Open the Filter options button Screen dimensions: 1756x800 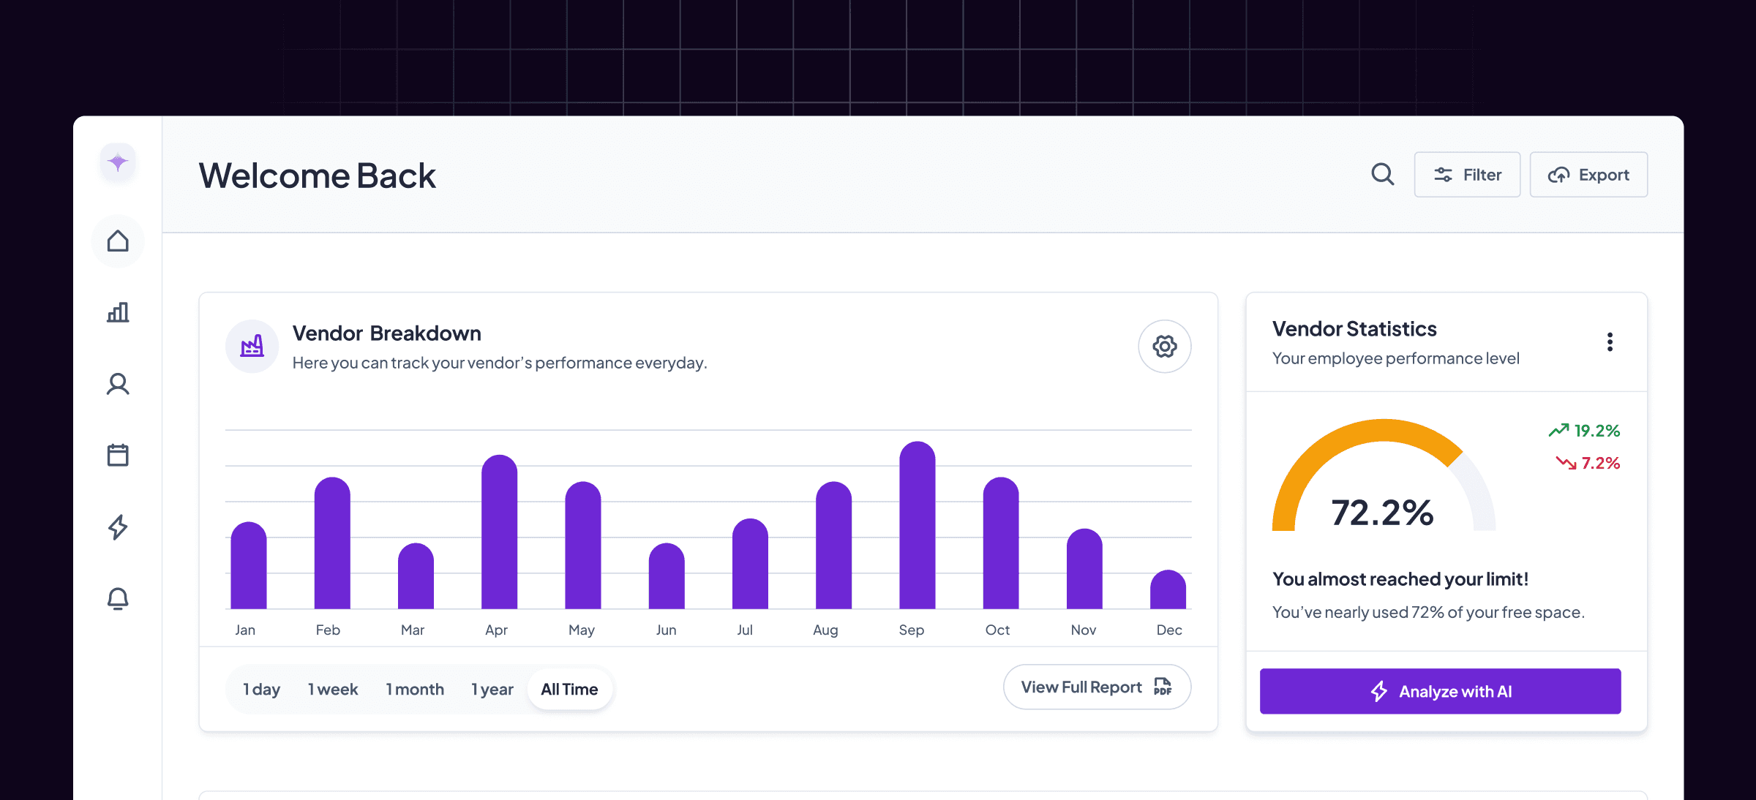click(x=1467, y=175)
